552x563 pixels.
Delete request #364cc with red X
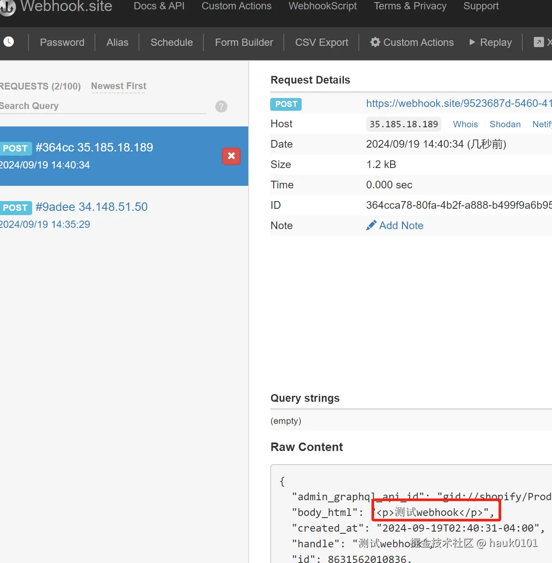tap(231, 156)
